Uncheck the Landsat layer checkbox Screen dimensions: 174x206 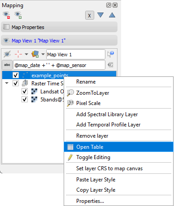pos(25,91)
